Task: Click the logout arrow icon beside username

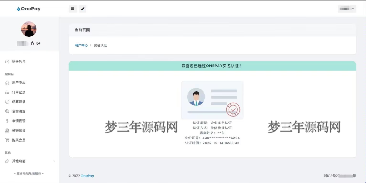Action: tap(39, 43)
